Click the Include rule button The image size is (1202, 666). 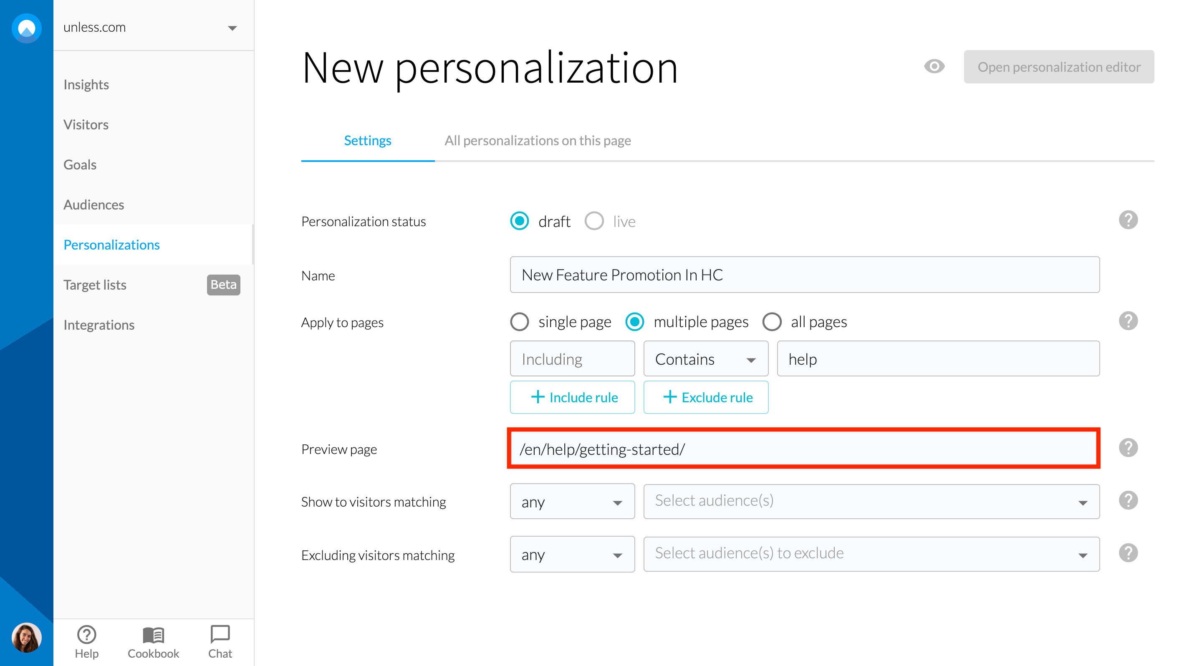(x=572, y=397)
